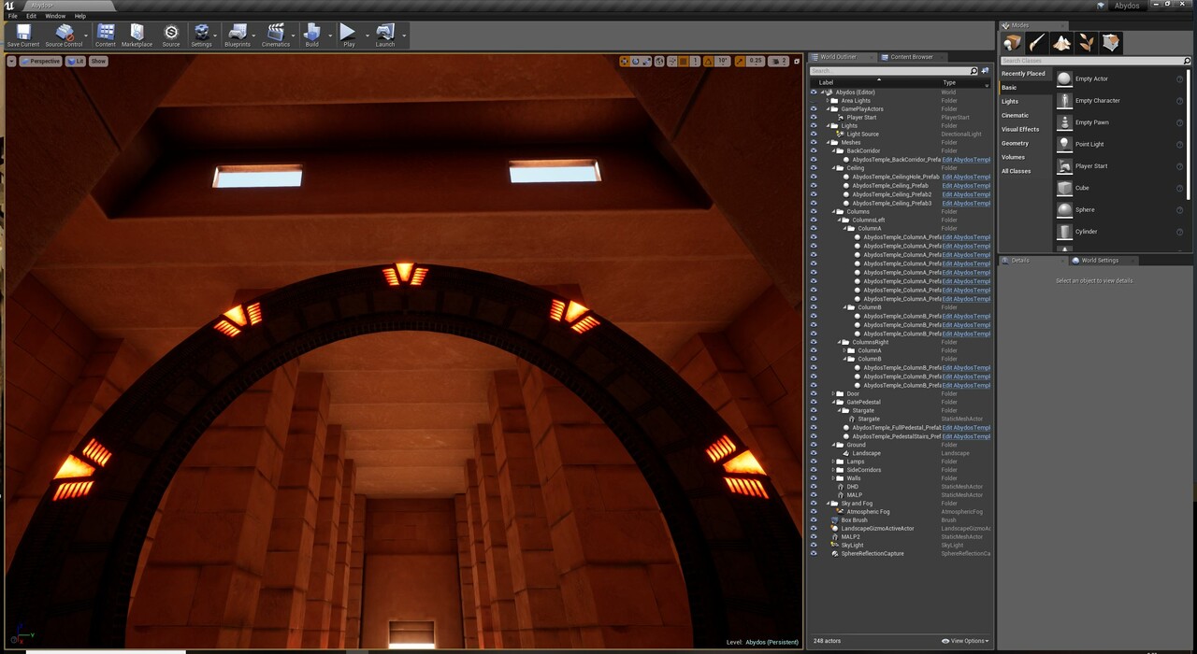
Task: Toggle visibility eye for SkyLight
Action: 814,546
